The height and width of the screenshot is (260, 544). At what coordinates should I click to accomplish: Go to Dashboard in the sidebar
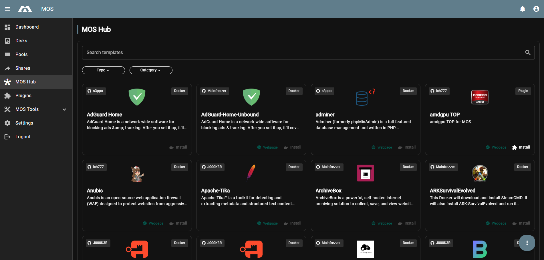click(27, 27)
